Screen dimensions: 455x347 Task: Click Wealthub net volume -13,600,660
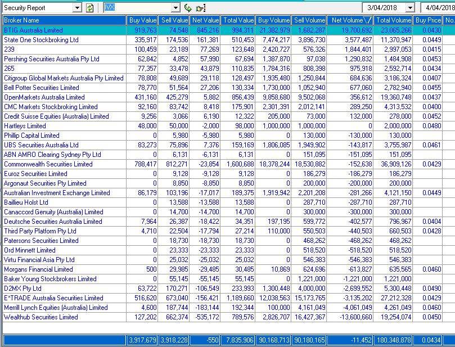[x=356, y=317]
